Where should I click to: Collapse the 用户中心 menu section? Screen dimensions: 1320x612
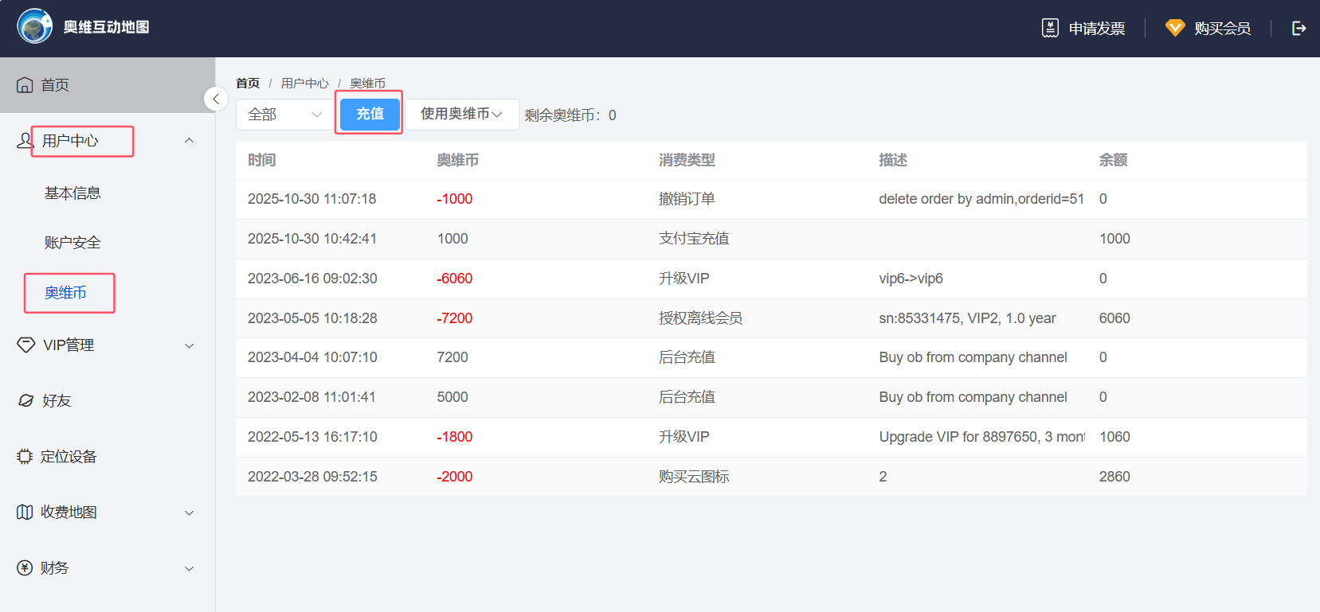coord(189,141)
